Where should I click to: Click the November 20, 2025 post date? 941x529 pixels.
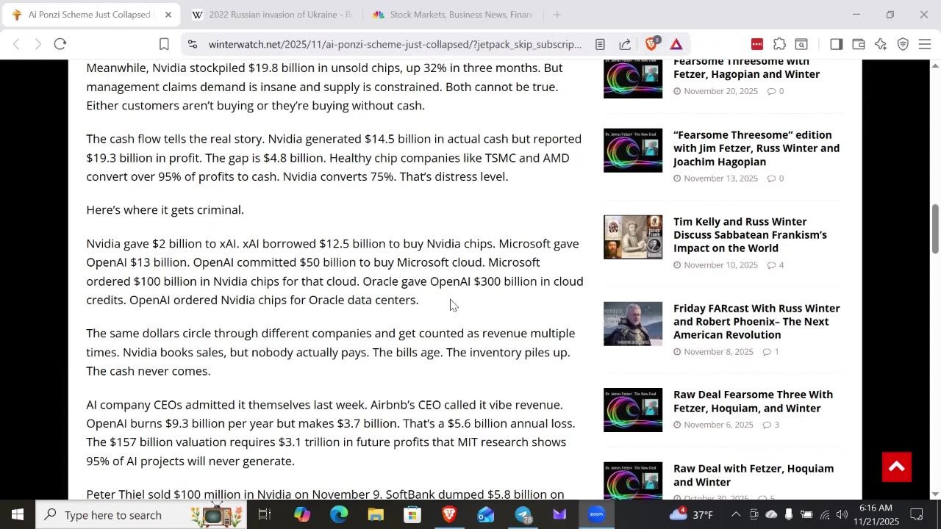(720, 91)
